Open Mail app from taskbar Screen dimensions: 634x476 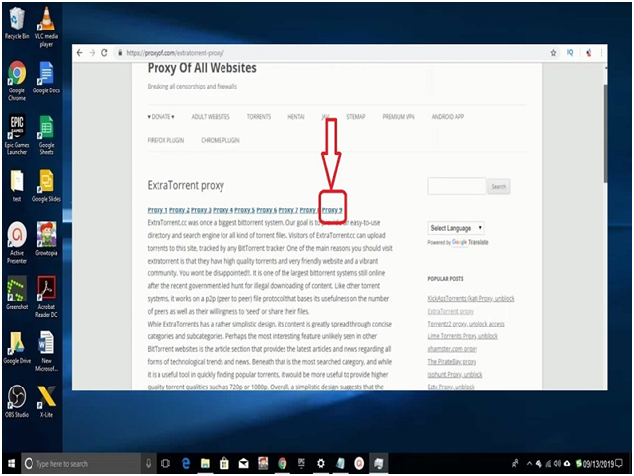[244, 463]
